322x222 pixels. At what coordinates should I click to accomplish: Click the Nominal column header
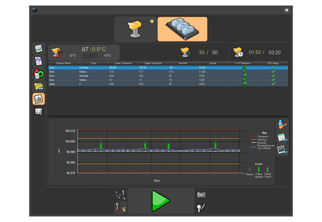[183, 63]
